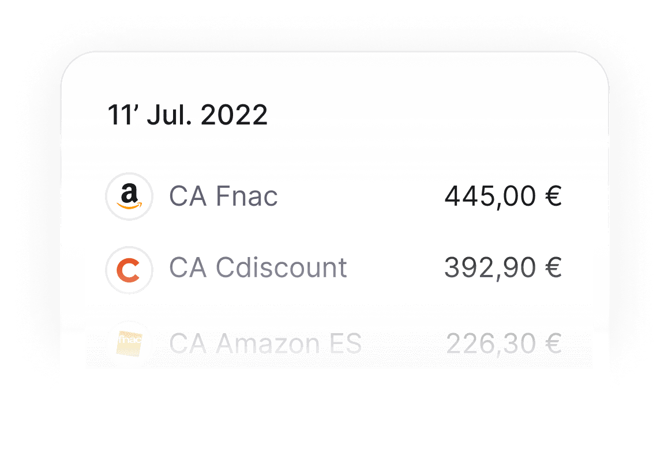Click the word Cdiscount in second row
Screen dimensions: 668x472
tap(281, 268)
